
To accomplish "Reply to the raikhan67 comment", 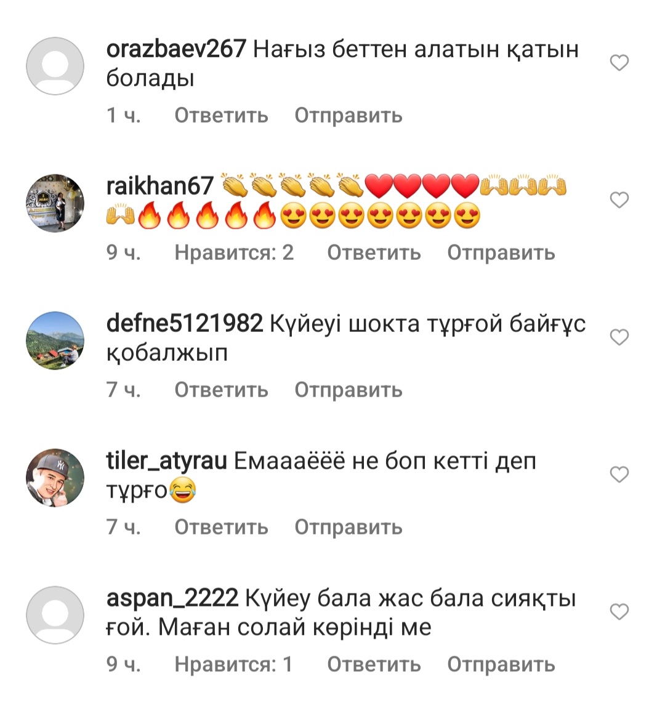I will tap(374, 253).
